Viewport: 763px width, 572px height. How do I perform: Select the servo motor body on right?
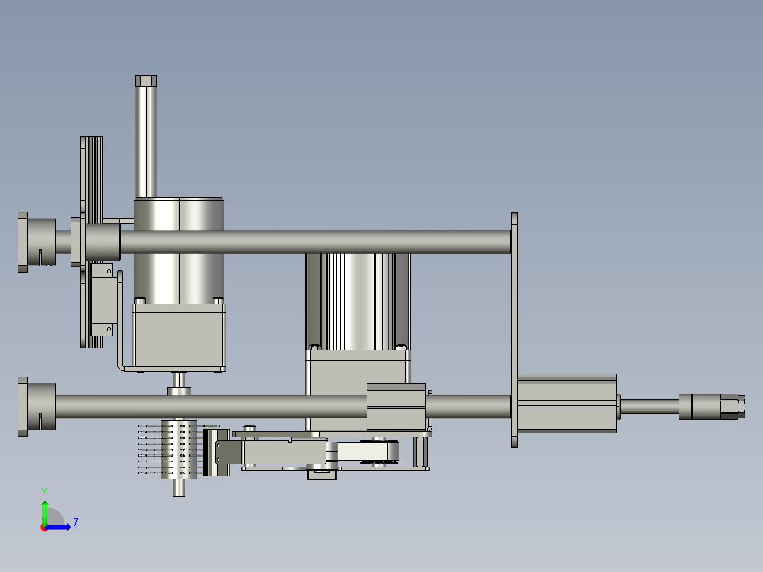568,404
